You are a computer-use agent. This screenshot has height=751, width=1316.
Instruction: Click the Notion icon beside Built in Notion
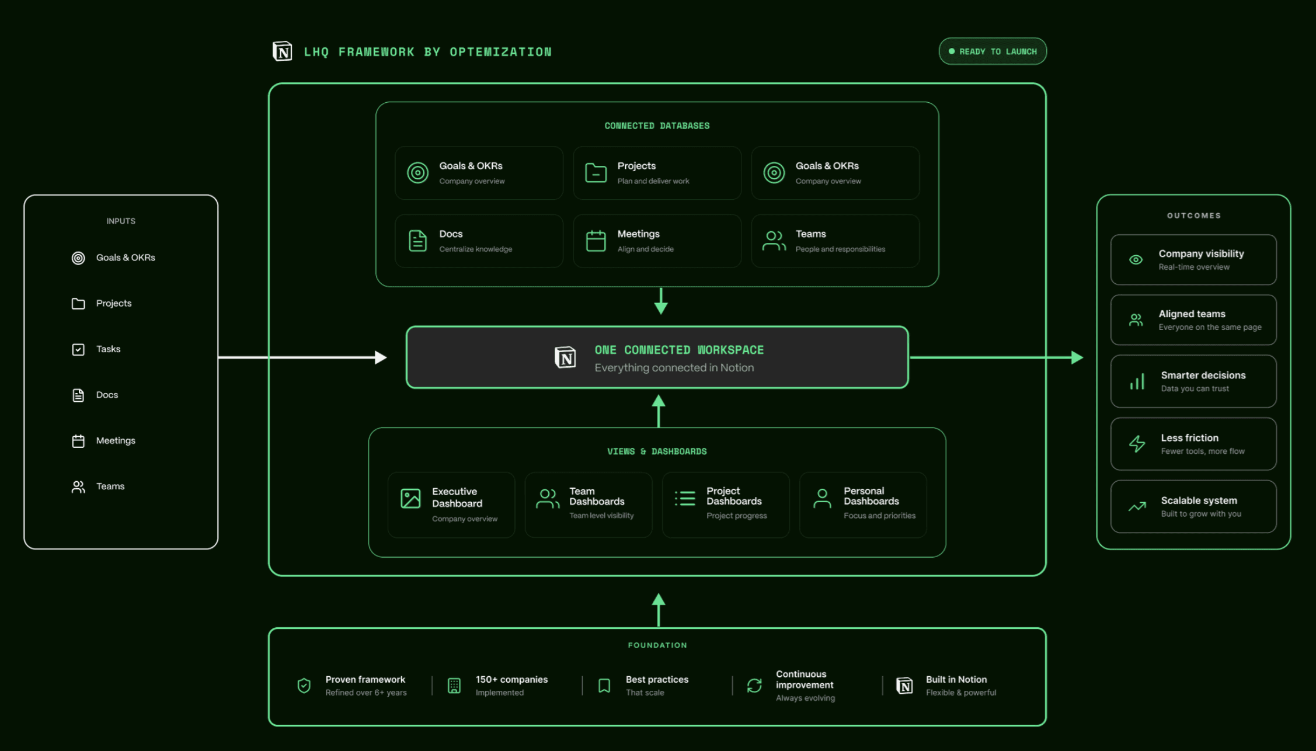tap(904, 685)
